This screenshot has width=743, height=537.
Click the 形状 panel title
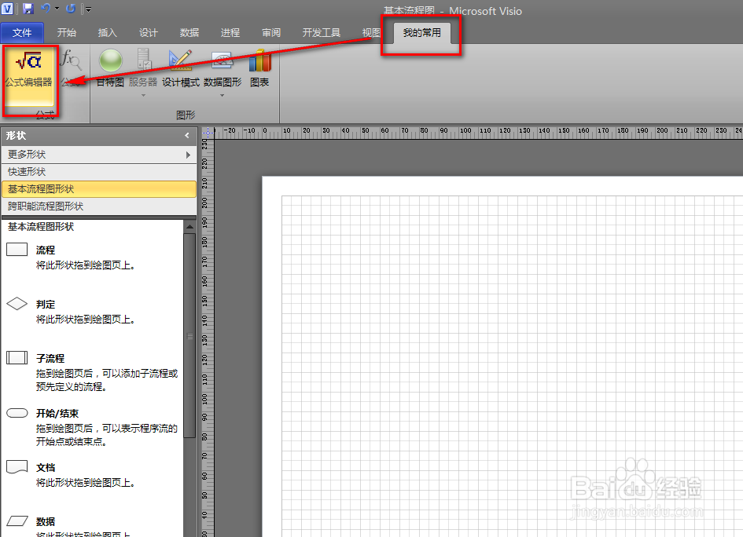tap(16, 136)
